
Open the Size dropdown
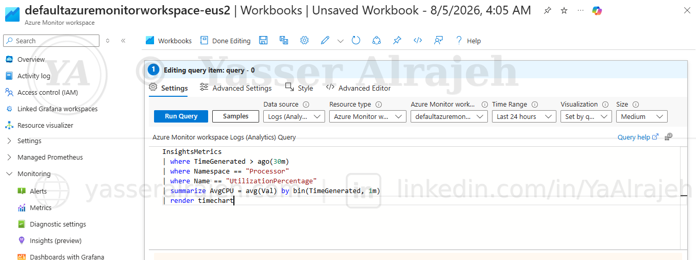click(642, 117)
